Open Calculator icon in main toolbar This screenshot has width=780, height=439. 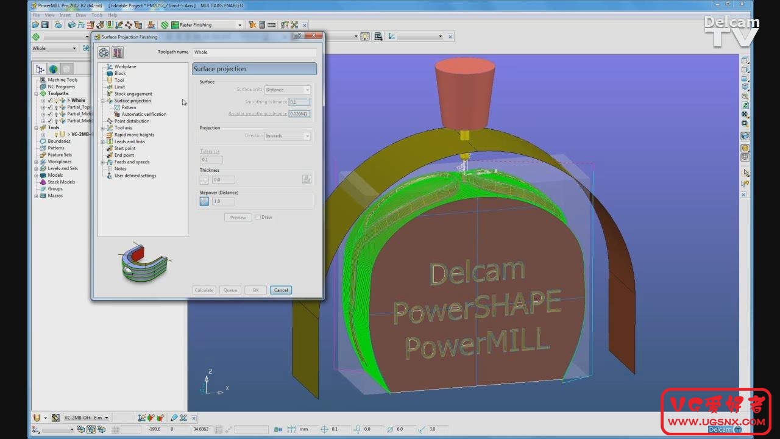(262, 25)
